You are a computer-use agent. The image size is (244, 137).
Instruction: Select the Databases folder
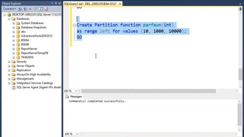pos(23,19)
